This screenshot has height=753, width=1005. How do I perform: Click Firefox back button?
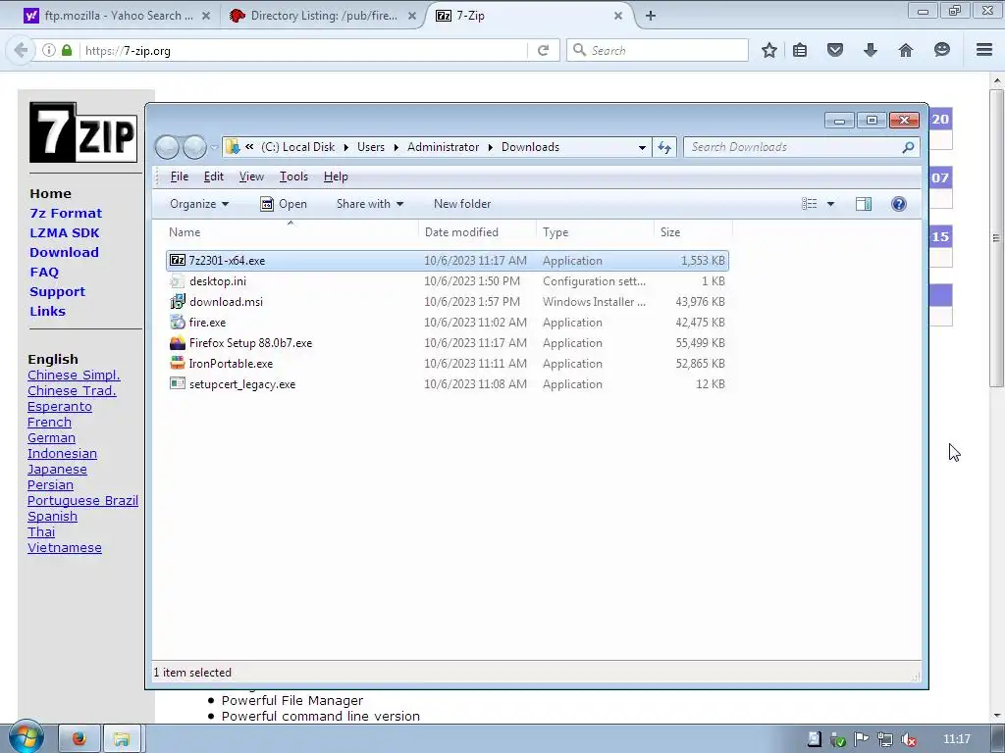21,50
